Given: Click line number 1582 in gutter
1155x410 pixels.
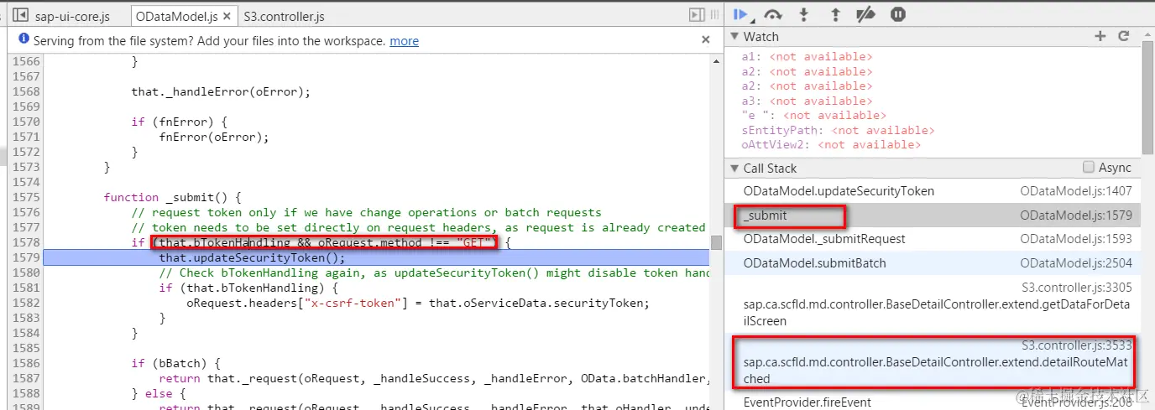Looking at the screenshot, I should [x=25, y=303].
